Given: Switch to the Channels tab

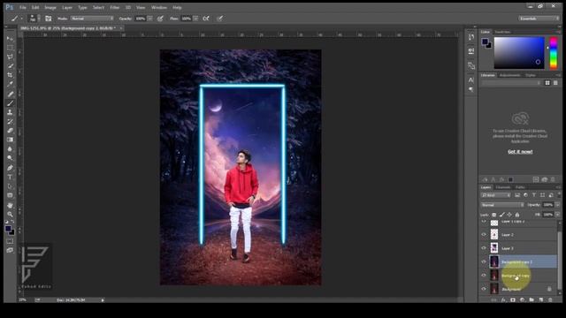Looking at the screenshot, I should click(503, 187).
